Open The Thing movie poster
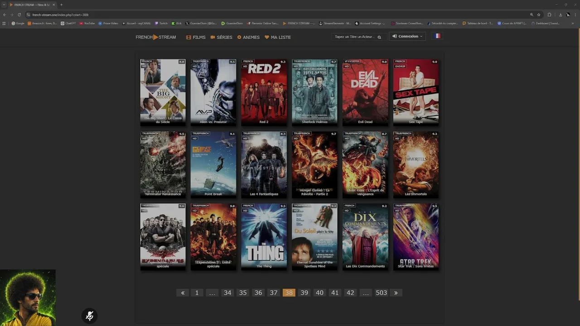 [264, 236]
